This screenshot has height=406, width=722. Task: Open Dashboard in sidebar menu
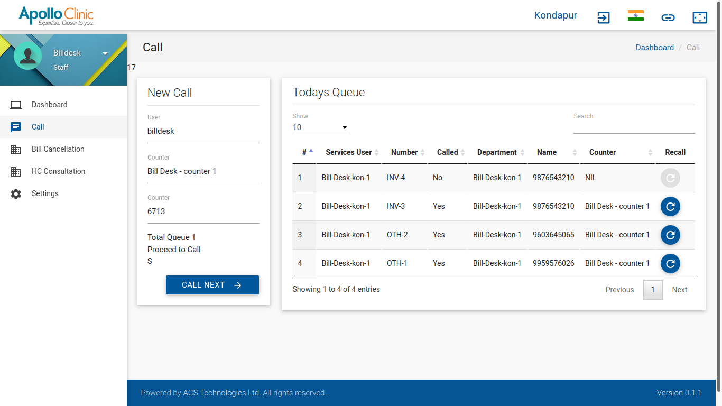pos(63,105)
